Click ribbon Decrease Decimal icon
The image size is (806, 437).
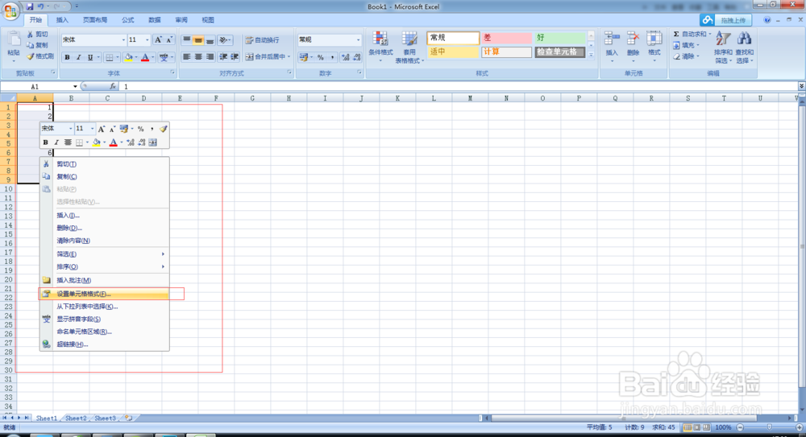click(x=357, y=57)
